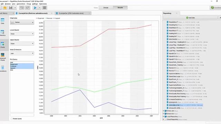Click the Footwear legend entry
The image size is (221, 124).
(48, 18)
